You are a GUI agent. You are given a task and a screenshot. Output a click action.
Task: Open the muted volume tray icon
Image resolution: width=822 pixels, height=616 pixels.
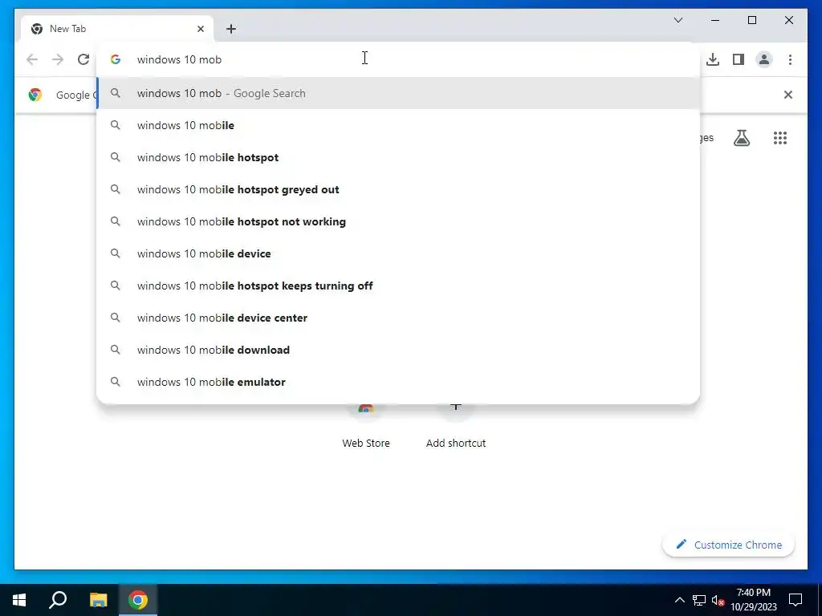[x=718, y=600]
